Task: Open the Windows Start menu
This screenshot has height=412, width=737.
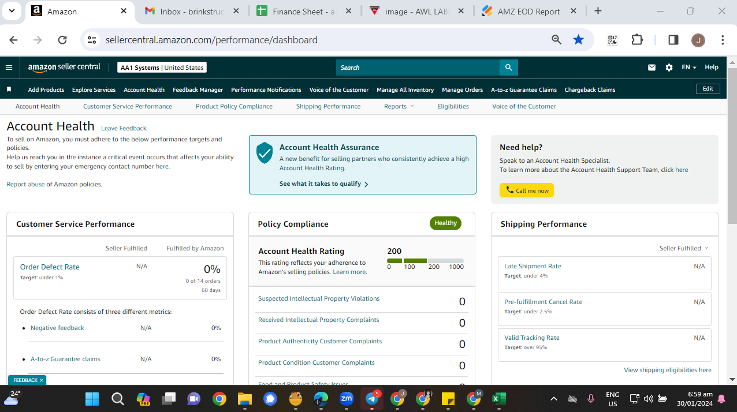Action: point(92,399)
